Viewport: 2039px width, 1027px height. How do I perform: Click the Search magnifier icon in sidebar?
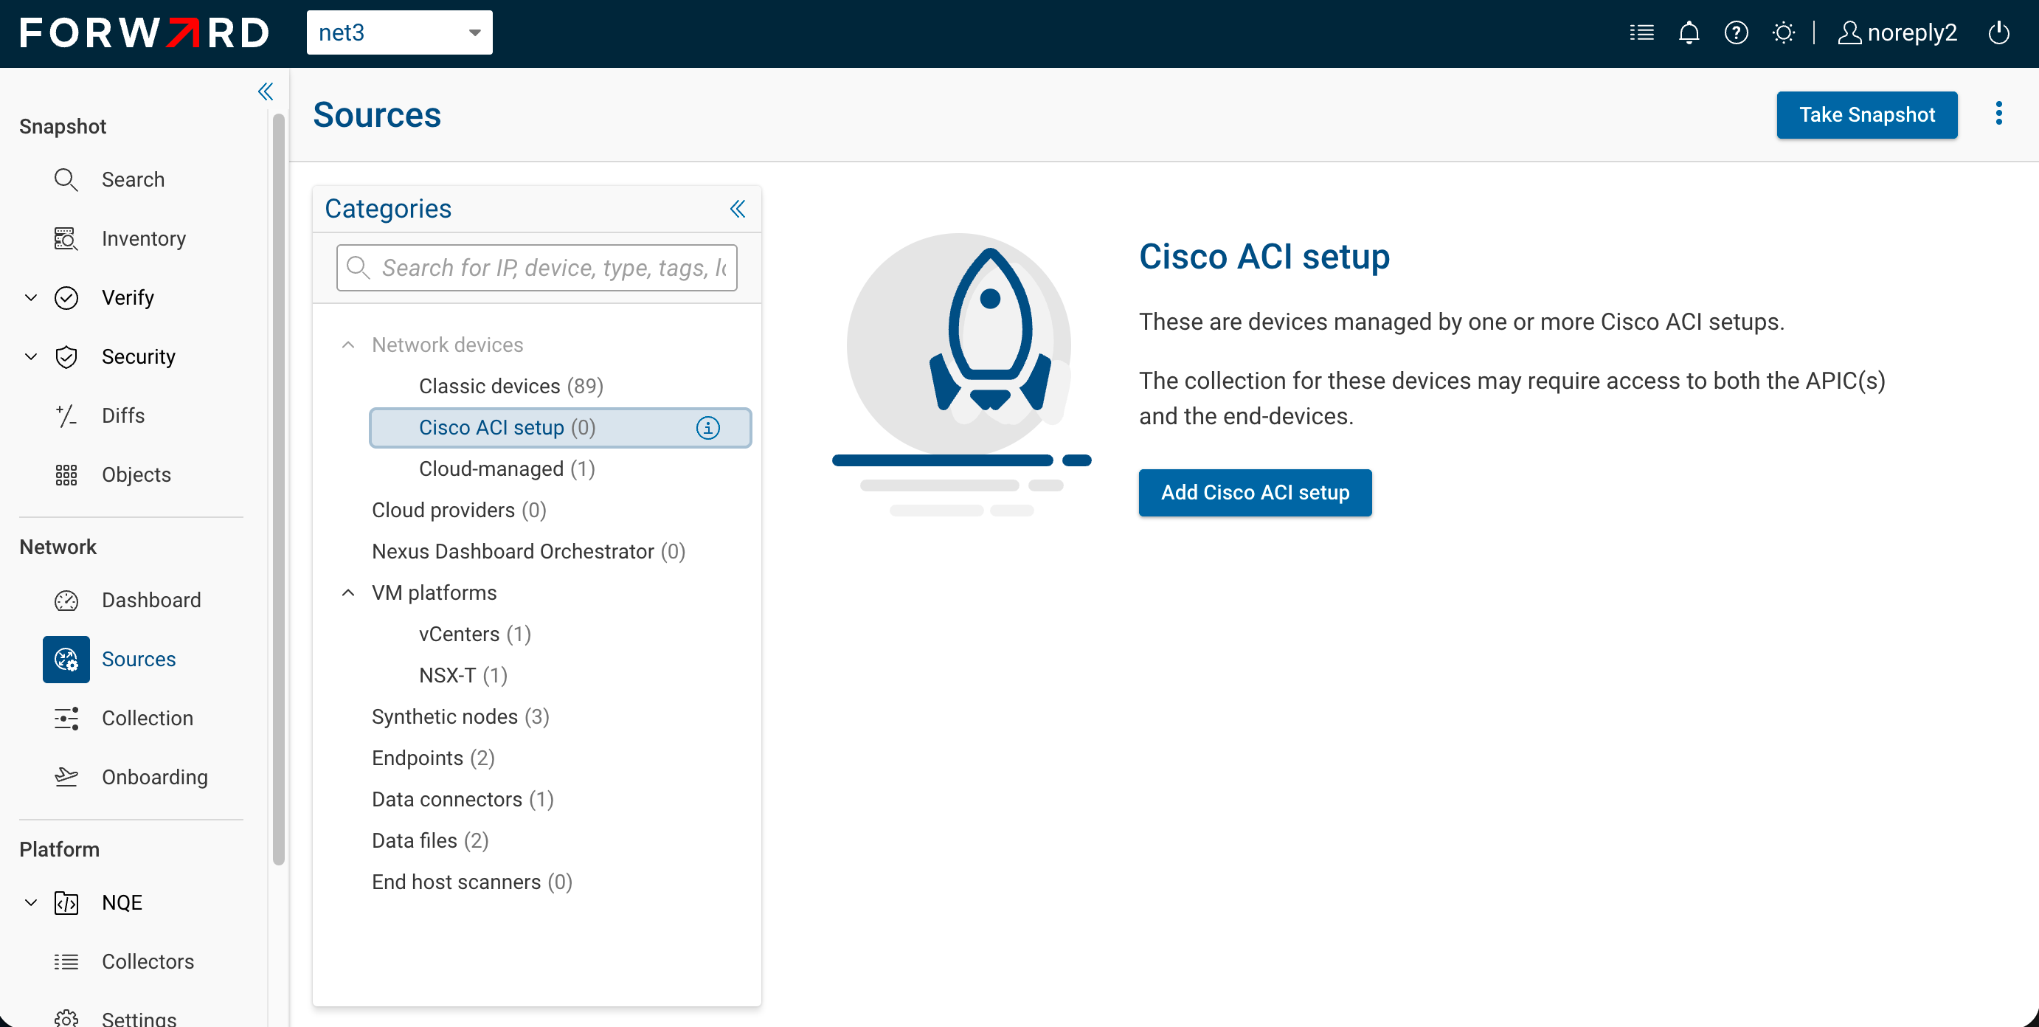pyautogui.click(x=66, y=180)
